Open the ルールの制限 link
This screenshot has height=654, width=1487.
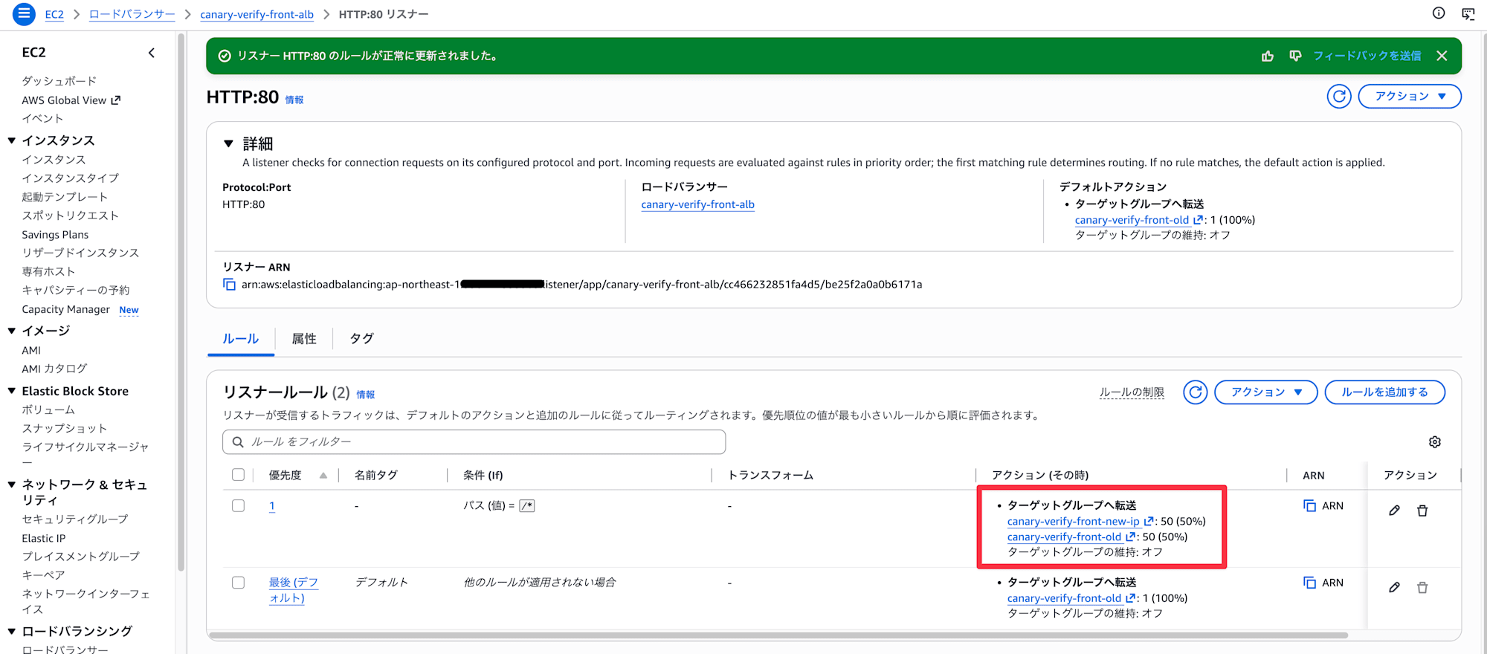click(1132, 392)
